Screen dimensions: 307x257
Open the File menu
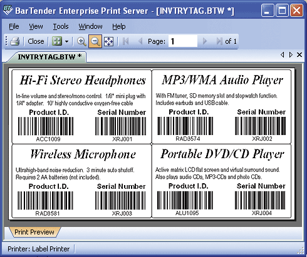coord(14,26)
